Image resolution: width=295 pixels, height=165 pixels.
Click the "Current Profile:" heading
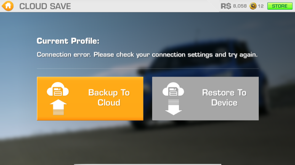click(68, 41)
